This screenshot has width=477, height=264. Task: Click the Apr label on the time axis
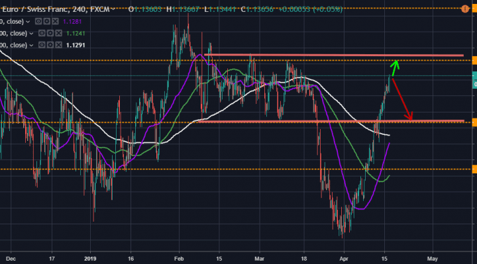click(x=344, y=259)
